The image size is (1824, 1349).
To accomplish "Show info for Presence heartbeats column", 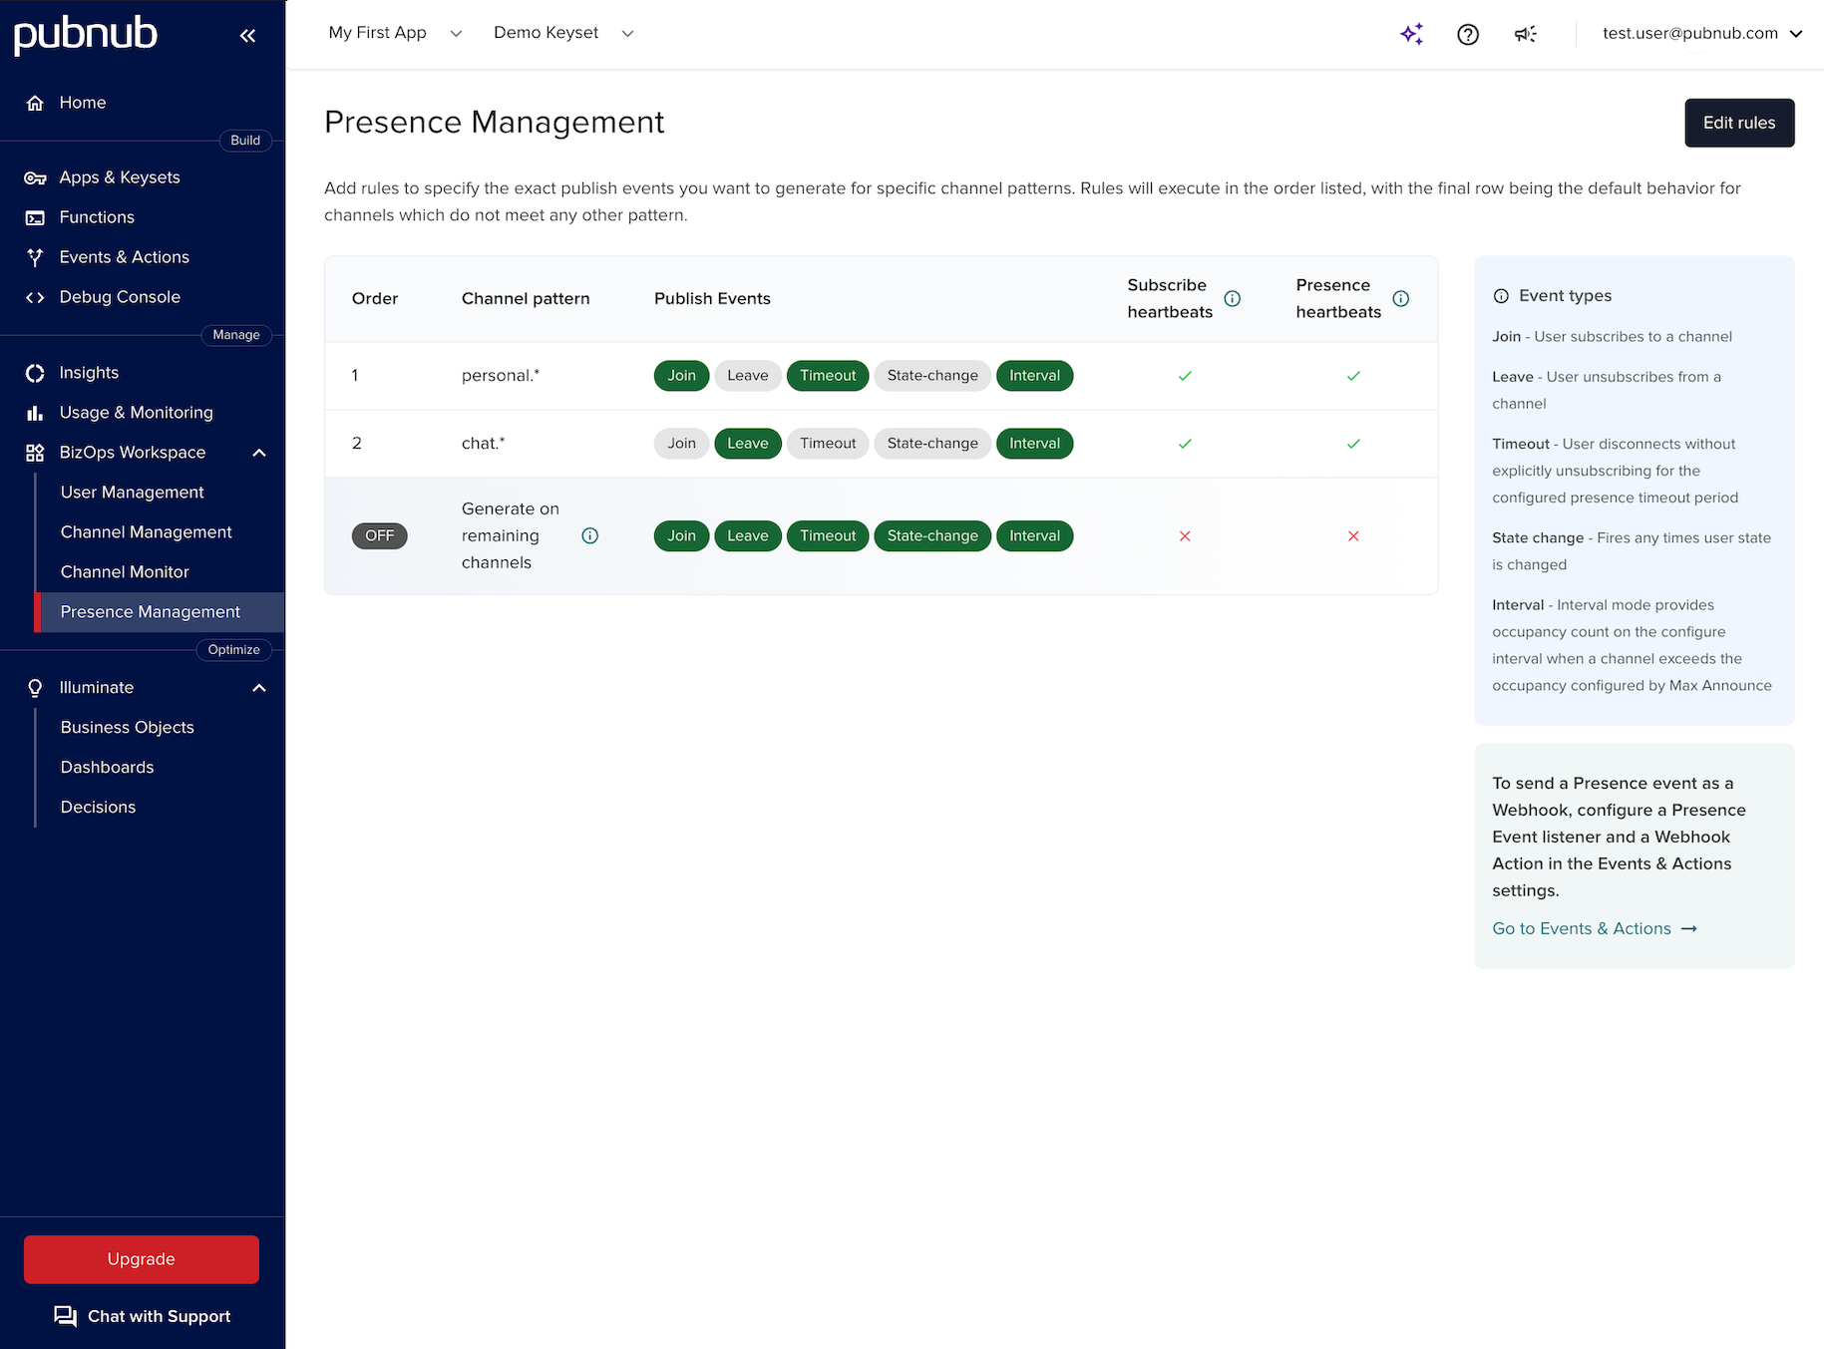I will (1401, 298).
